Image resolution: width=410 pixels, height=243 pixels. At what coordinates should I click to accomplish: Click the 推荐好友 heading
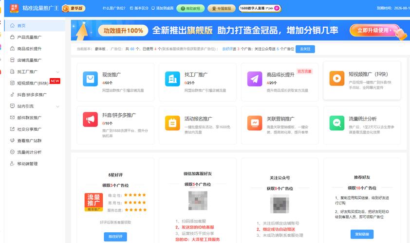pos(362,177)
